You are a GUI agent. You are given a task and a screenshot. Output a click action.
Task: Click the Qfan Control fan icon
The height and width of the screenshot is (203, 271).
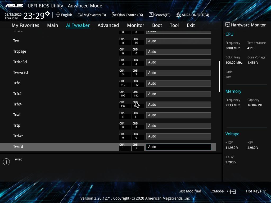pos(114,15)
